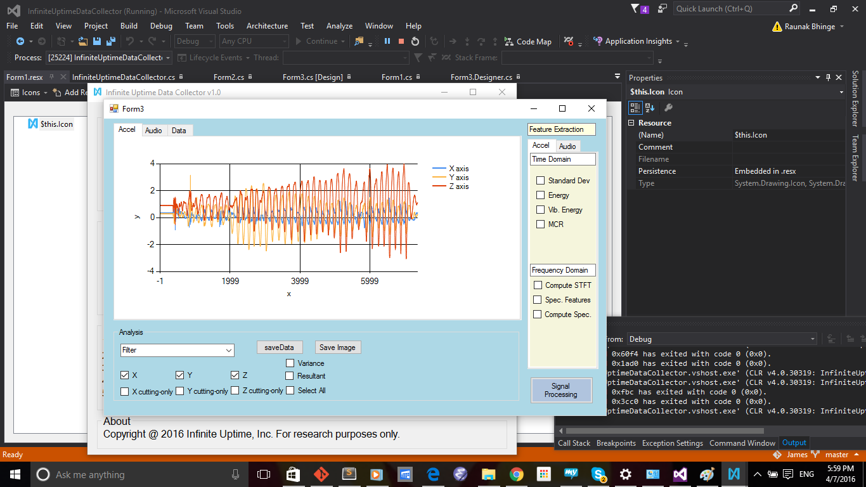
Task: Open the Filter analysis dropdown
Action: [228, 350]
